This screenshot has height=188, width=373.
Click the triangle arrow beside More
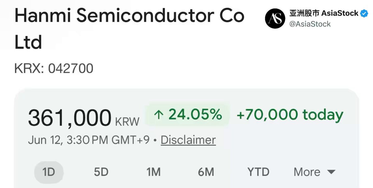[331, 172]
